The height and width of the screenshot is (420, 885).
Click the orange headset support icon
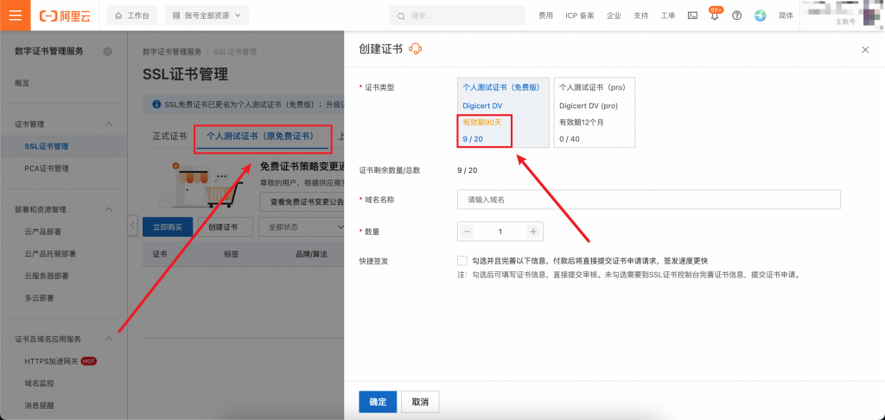point(416,49)
